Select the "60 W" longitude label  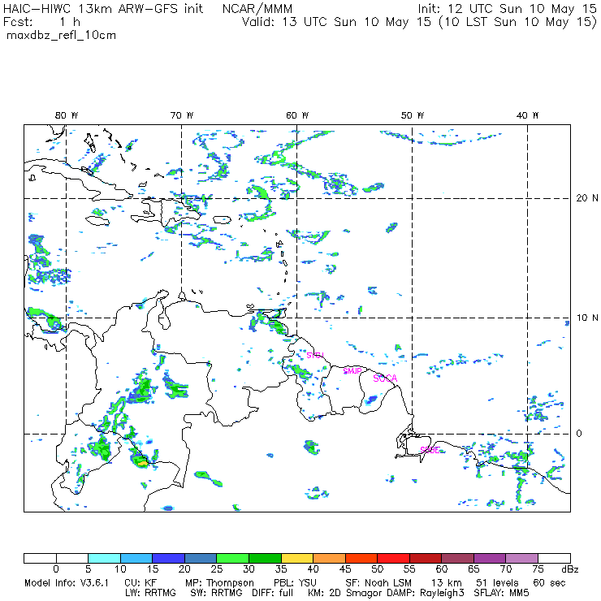[297, 115]
